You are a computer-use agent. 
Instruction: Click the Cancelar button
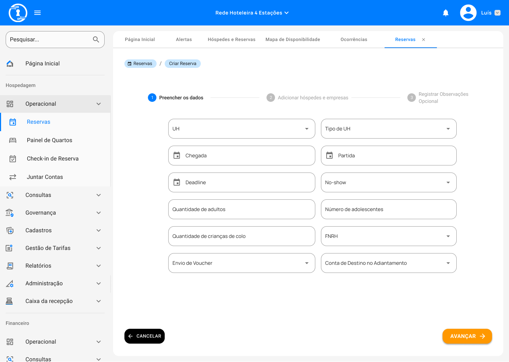click(x=145, y=336)
